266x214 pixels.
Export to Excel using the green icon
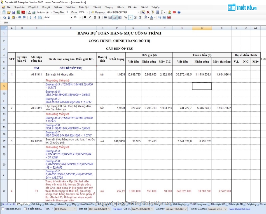(18, 12)
